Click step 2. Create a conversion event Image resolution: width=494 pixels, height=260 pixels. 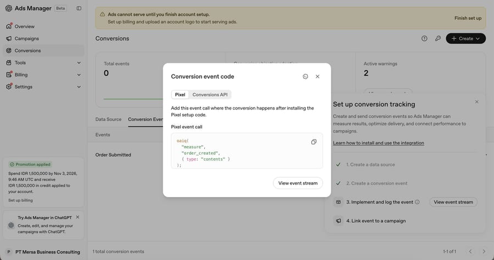pos(377,183)
